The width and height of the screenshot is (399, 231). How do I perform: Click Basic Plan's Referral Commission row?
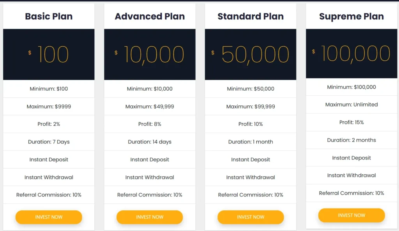click(49, 195)
